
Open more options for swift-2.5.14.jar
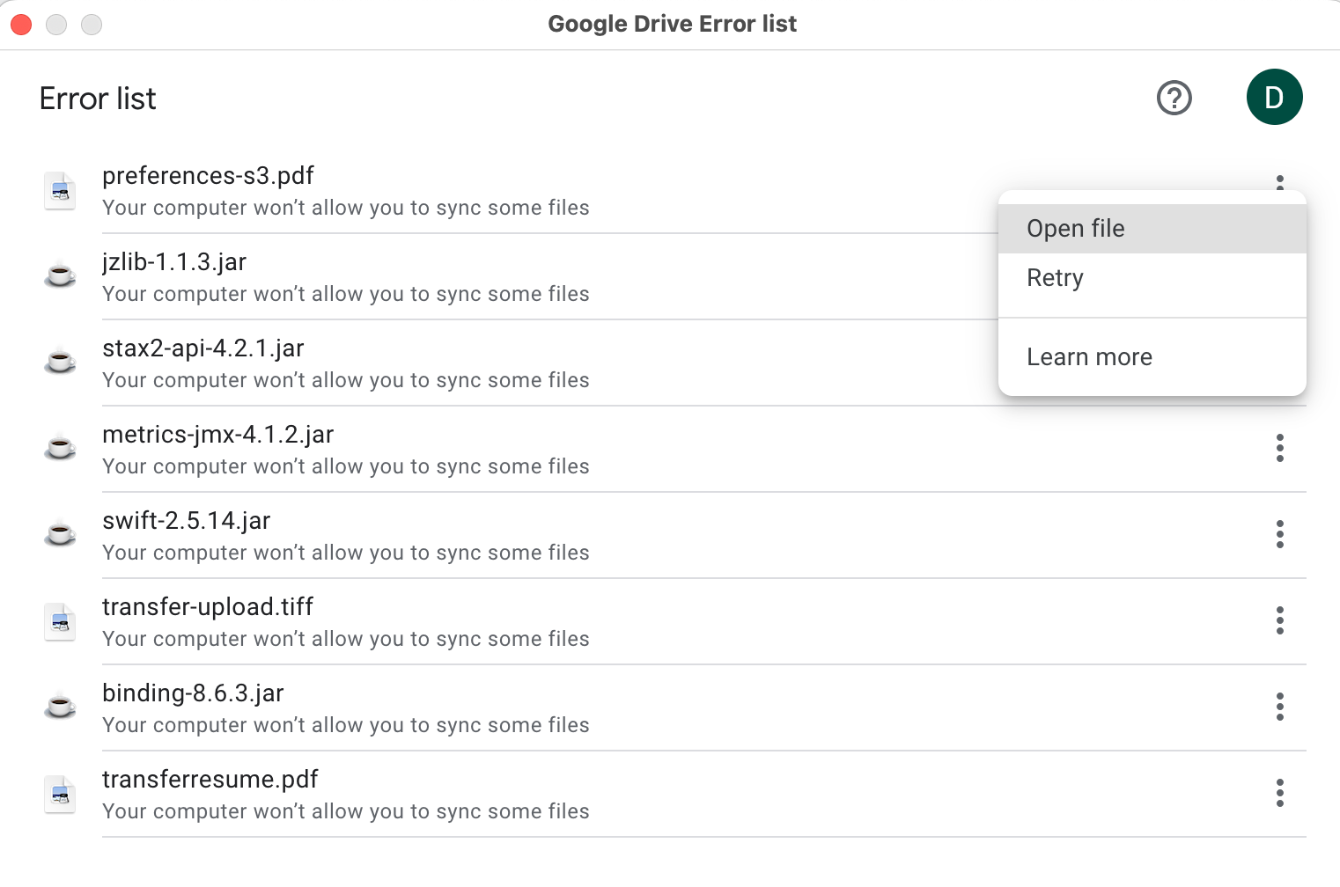point(1279,534)
